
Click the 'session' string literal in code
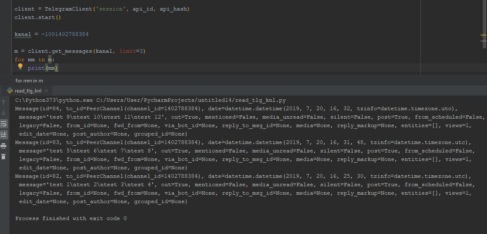coord(111,9)
